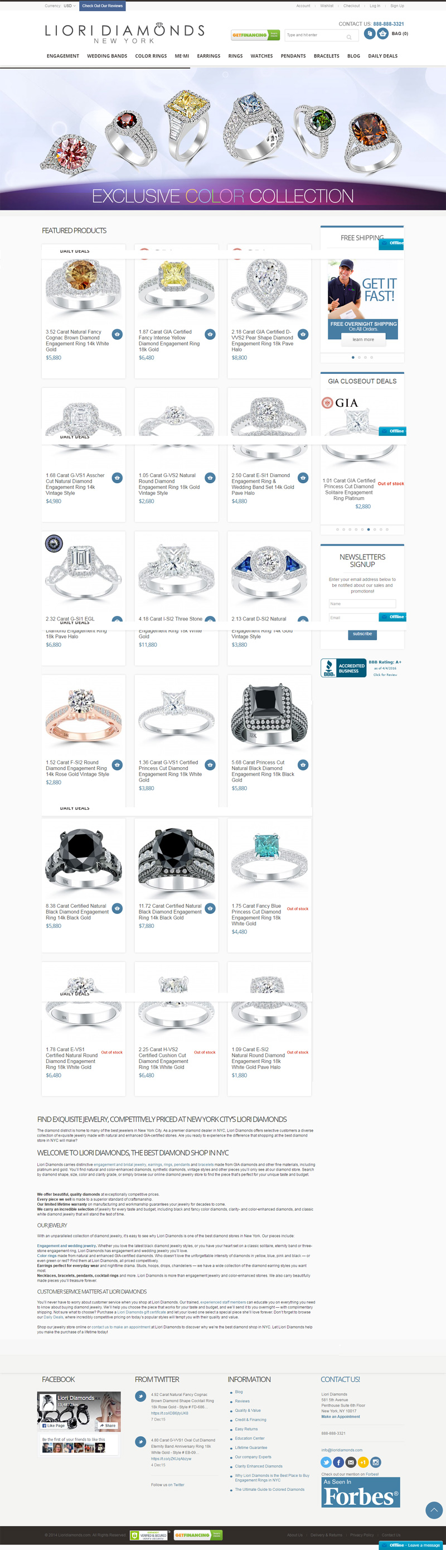Open the Engagement menu

click(x=63, y=56)
